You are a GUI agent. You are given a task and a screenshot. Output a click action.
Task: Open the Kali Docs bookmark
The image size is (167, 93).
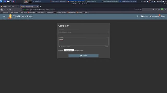tap(31, 12)
